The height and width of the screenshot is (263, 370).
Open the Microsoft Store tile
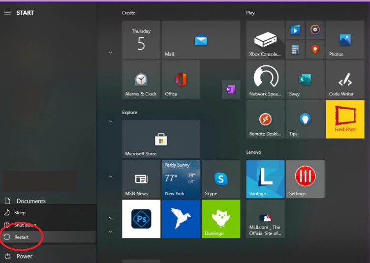pos(161,139)
